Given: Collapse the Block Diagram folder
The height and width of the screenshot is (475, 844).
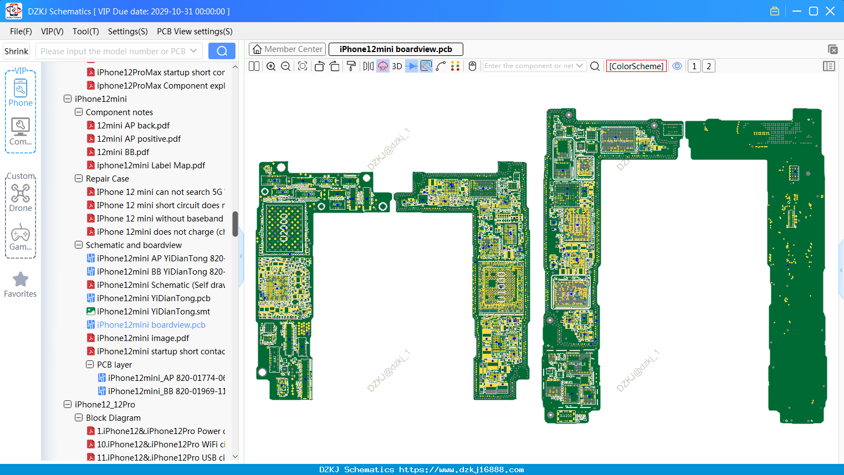Looking at the screenshot, I should pos(79,417).
